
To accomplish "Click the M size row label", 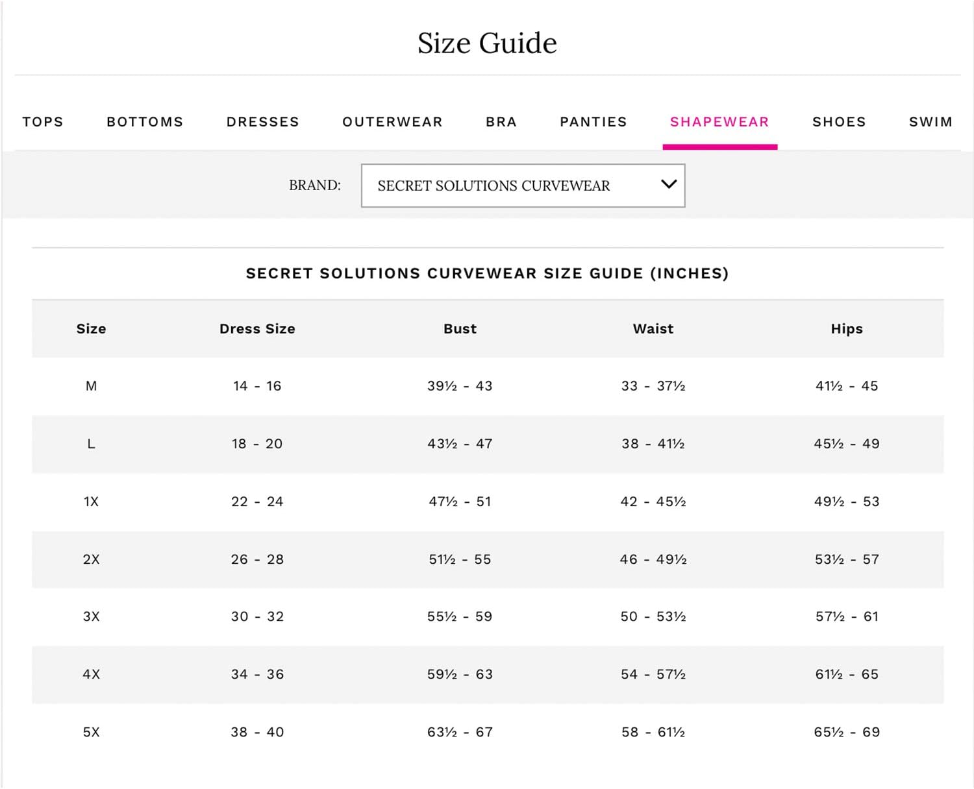I will [91, 386].
